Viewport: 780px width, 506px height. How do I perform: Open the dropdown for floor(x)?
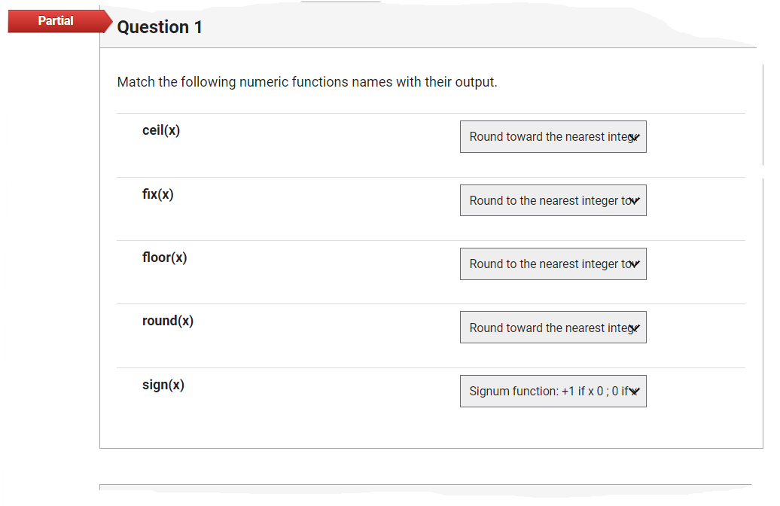[553, 264]
